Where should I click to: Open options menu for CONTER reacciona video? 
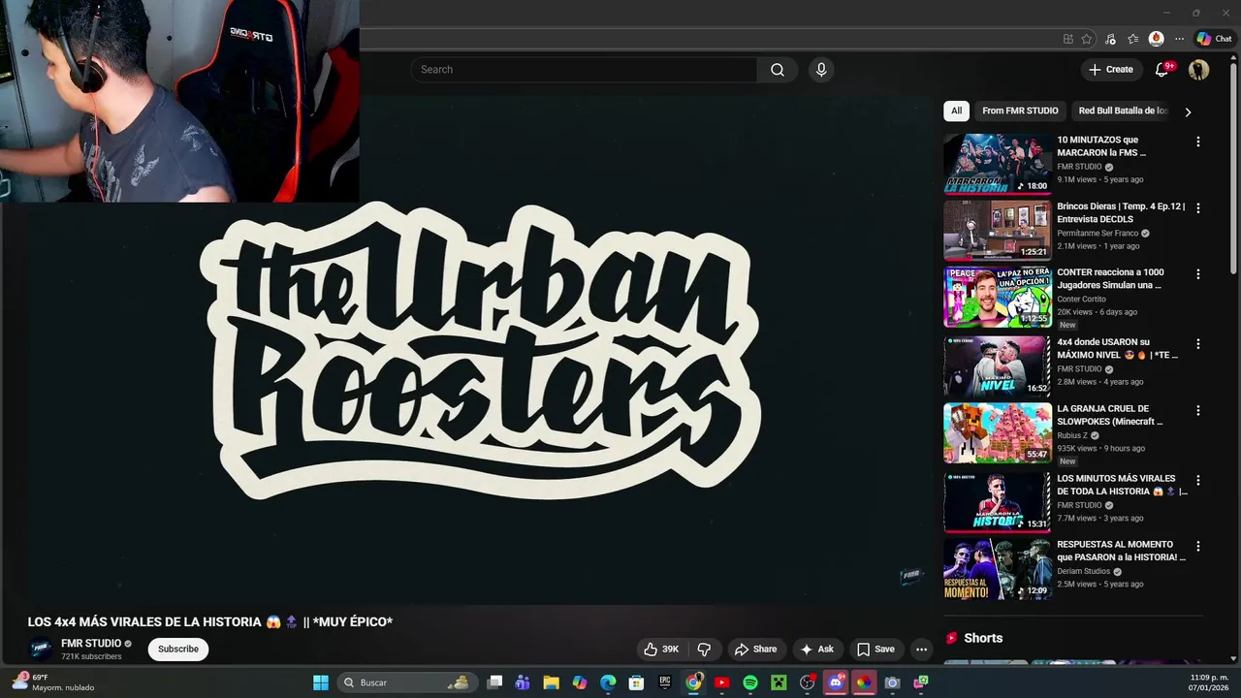pyautogui.click(x=1197, y=274)
